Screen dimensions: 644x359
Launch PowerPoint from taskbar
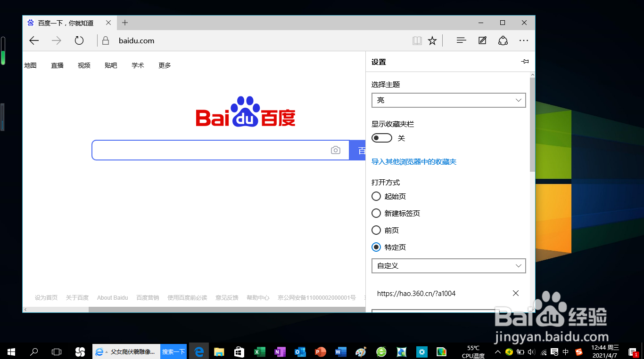tap(321, 351)
